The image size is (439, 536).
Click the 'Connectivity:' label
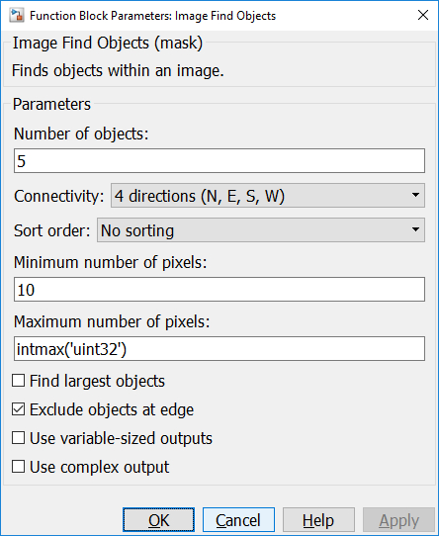click(58, 196)
